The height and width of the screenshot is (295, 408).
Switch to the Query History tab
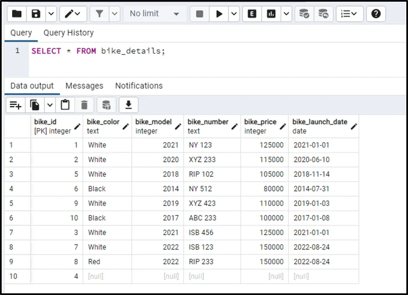pos(68,33)
